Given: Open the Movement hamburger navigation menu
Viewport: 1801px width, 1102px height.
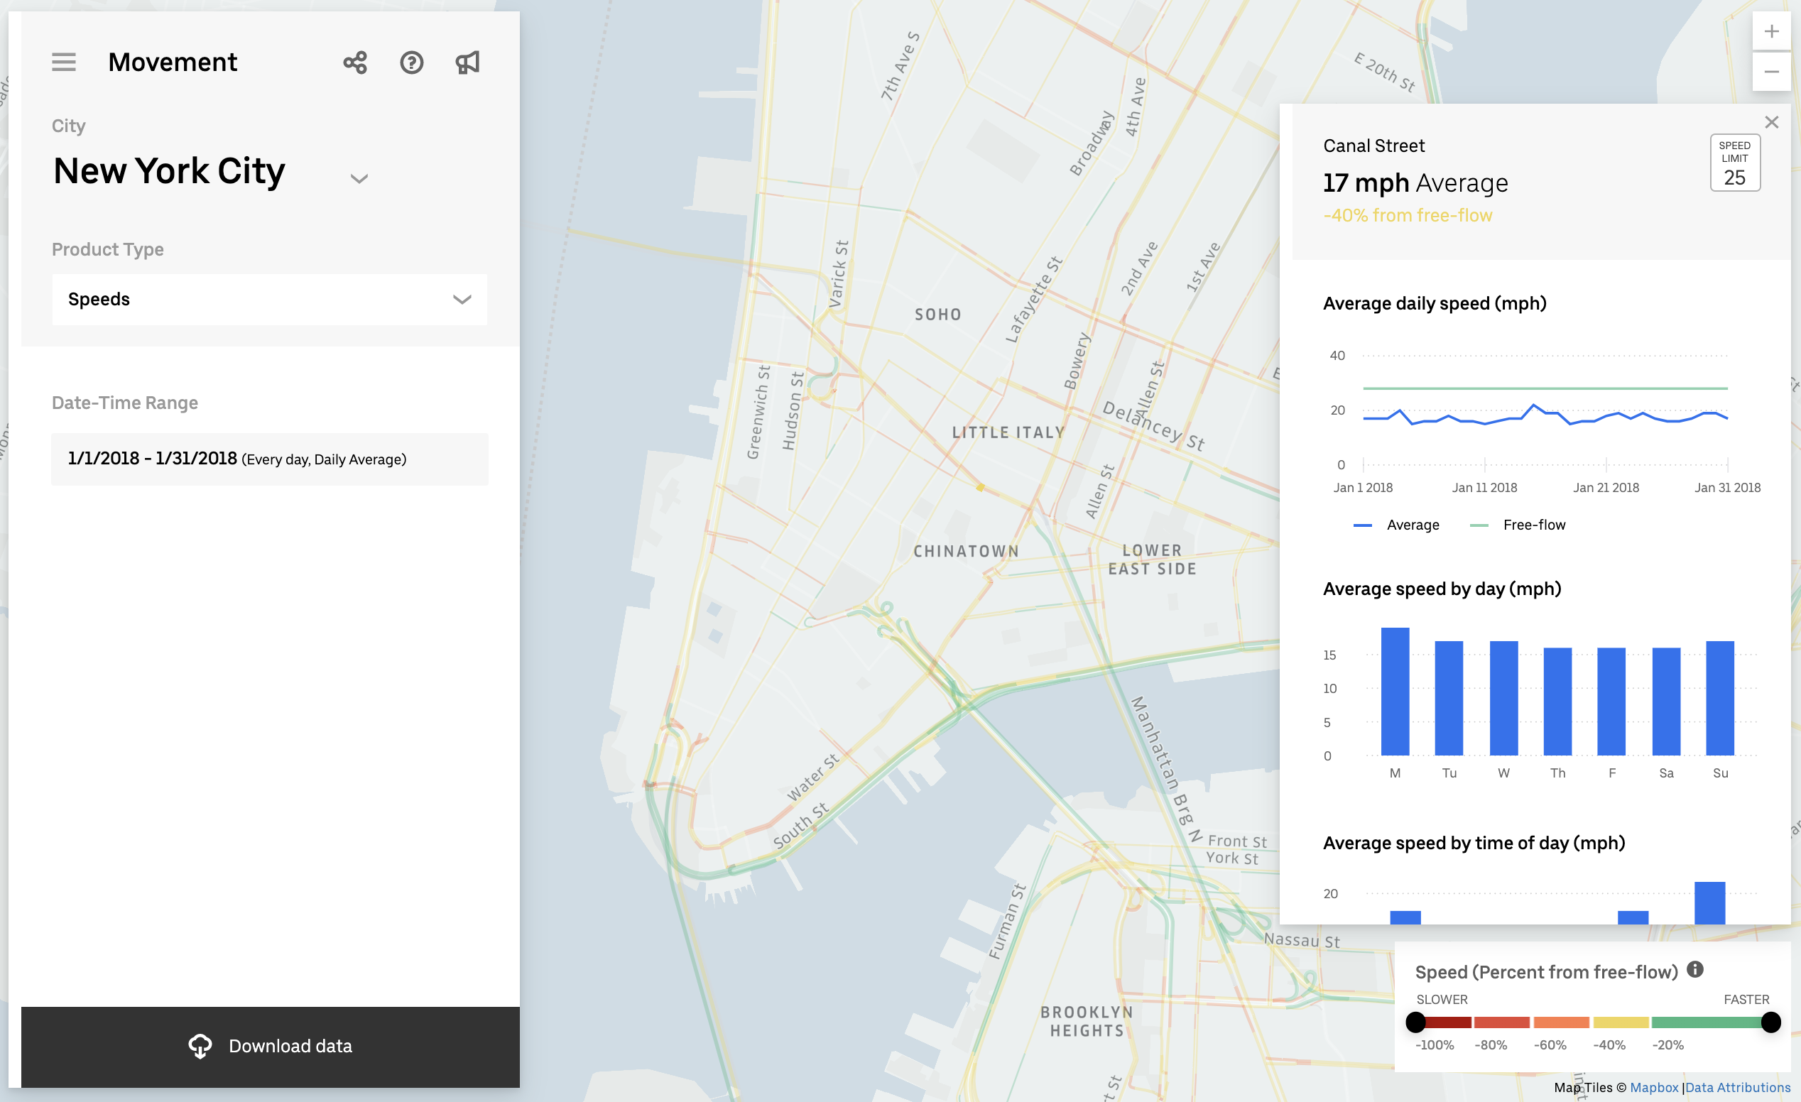Looking at the screenshot, I should (64, 62).
